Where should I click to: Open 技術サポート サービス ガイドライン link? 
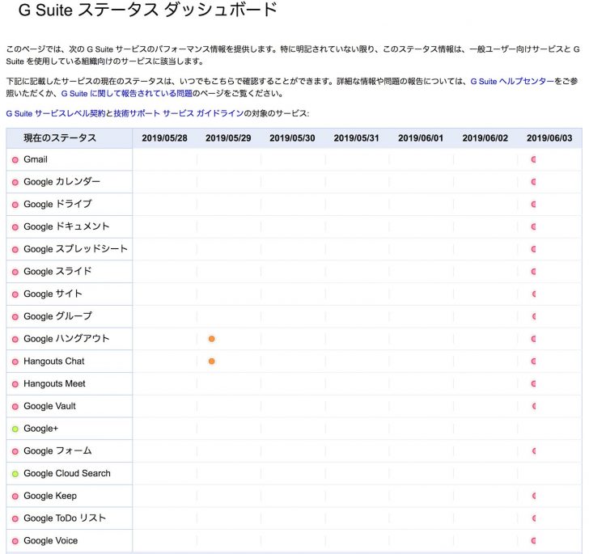click(179, 113)
